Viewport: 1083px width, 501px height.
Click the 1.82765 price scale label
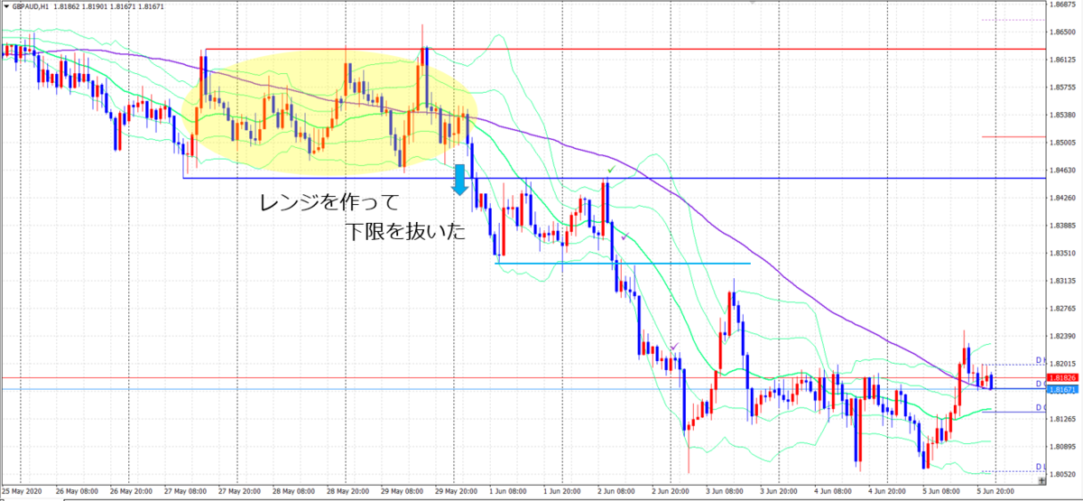(x=1065, y=309)
